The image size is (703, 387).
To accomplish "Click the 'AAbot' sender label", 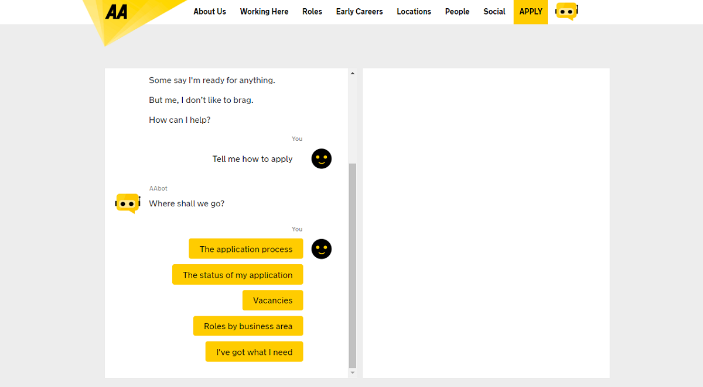I will point(158,188).
